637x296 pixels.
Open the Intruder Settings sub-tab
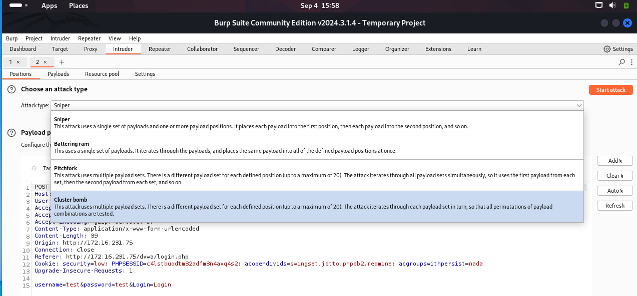coord(145,74)
